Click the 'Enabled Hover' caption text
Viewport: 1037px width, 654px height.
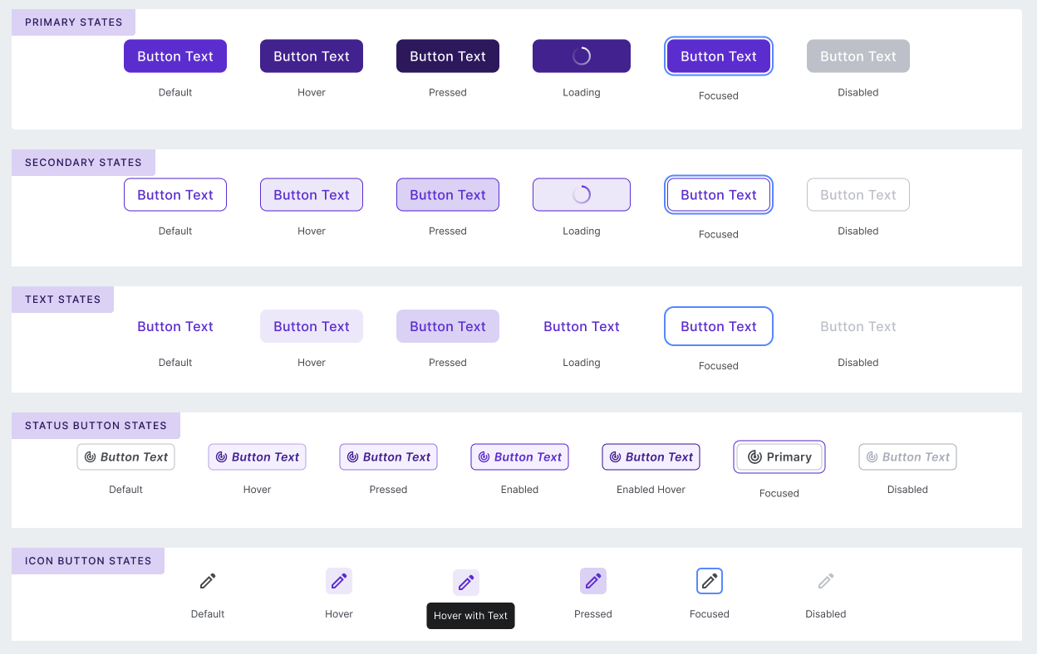click(651, 490)
